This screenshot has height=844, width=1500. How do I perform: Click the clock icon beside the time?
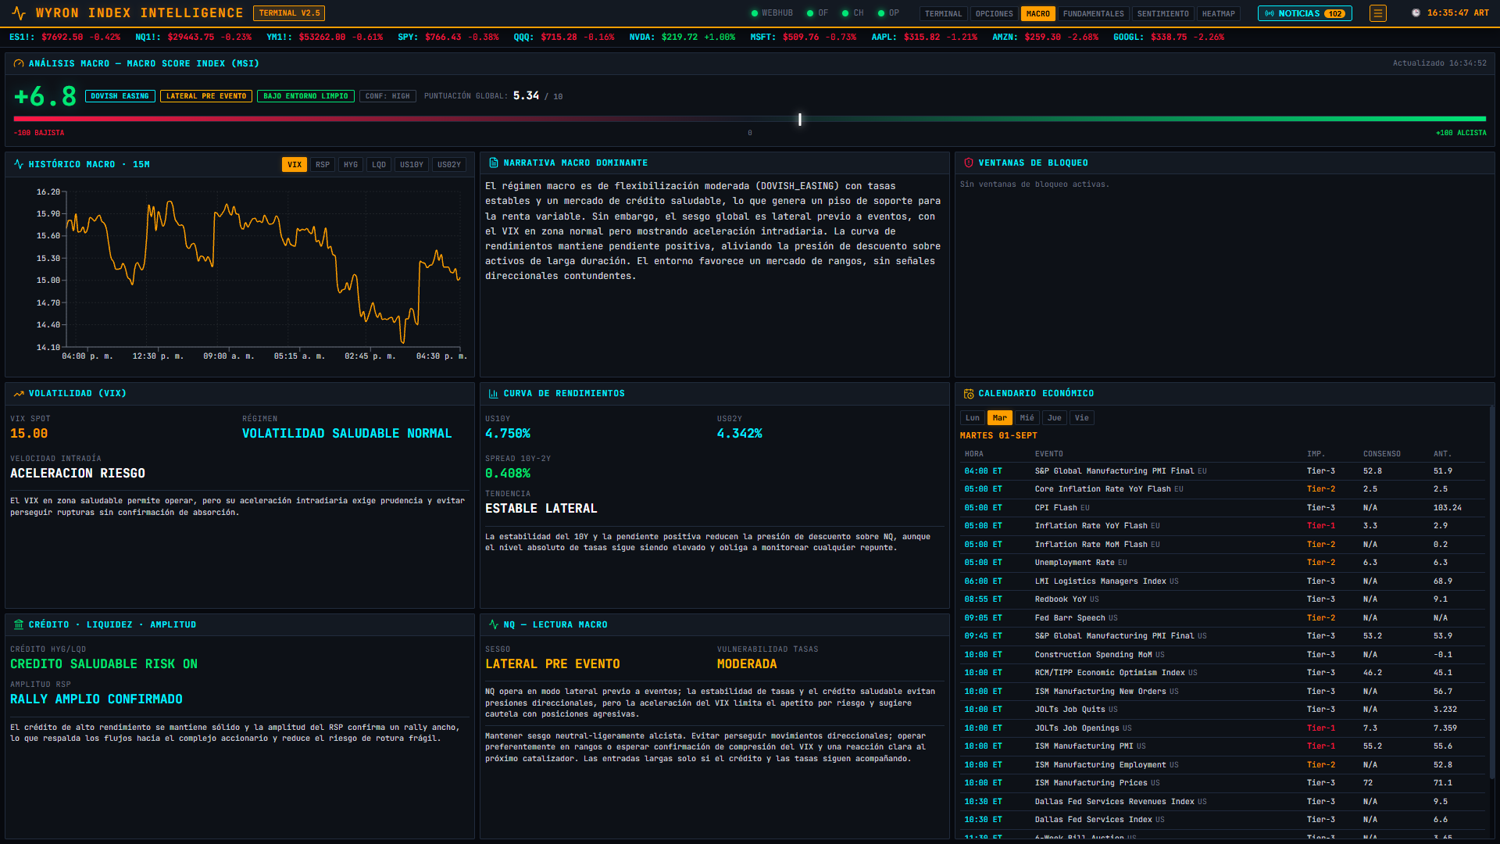[1416, 13]
